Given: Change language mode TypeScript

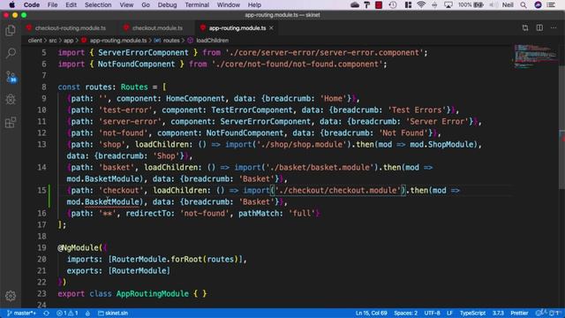Looking at the screenshot, I should coord(472,313).
